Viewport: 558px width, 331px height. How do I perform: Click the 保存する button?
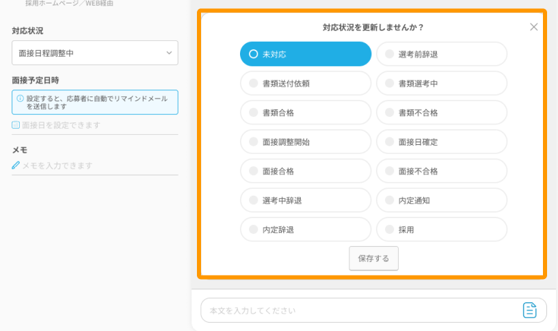(x=373, y=259)
